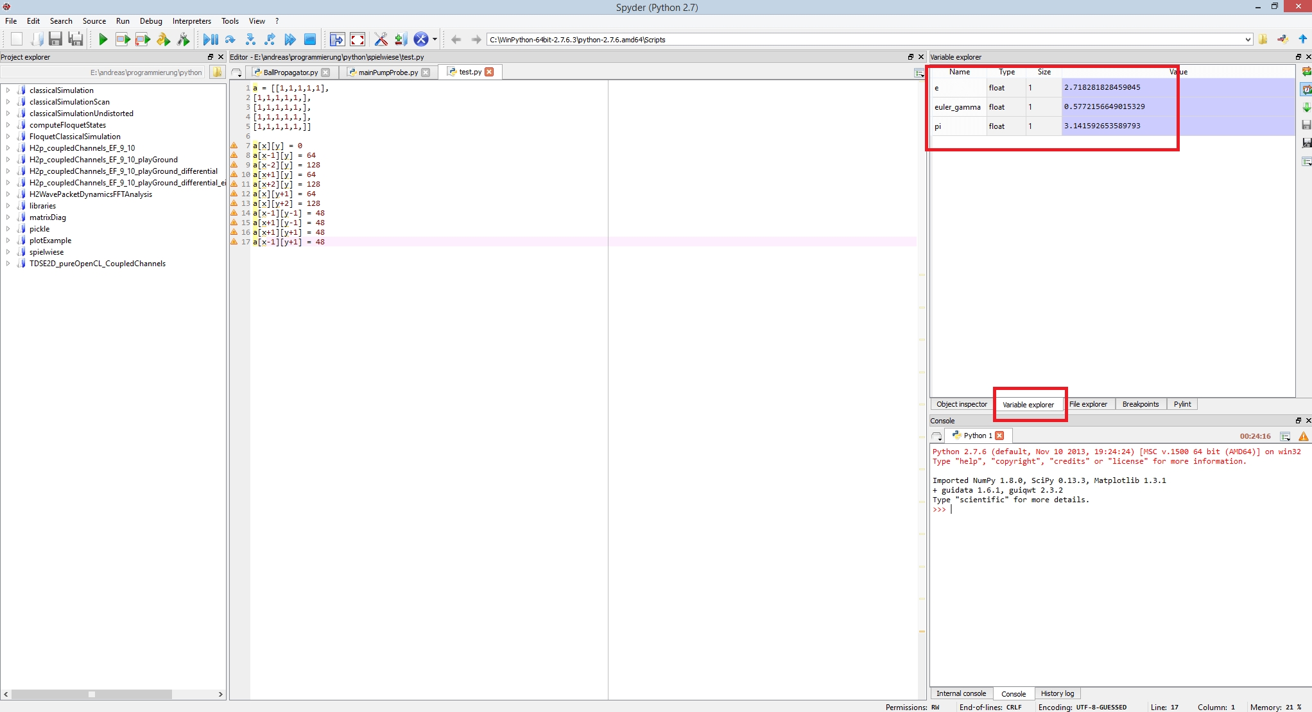
Task: Click the Maximize current pane icon
Action: point(337,40)
